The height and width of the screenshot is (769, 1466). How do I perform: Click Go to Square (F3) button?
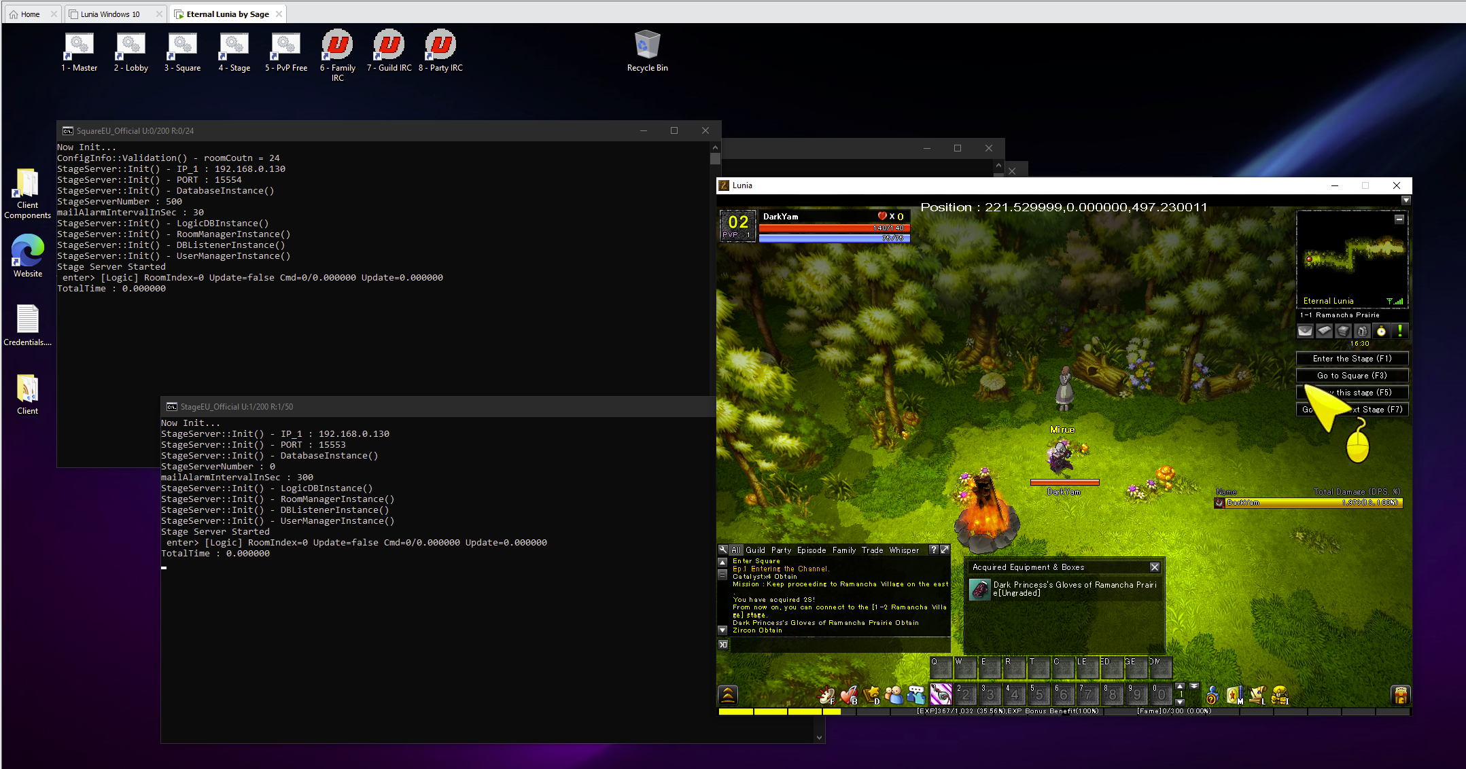pyautogui.click(x=1352, y=375)
